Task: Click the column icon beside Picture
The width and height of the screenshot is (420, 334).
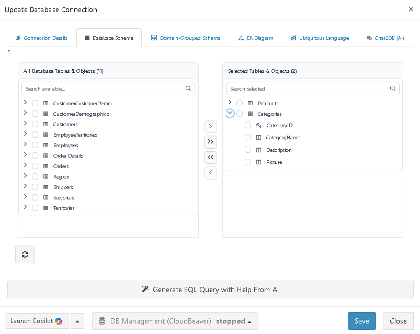Action: click(x=258, y=162)
